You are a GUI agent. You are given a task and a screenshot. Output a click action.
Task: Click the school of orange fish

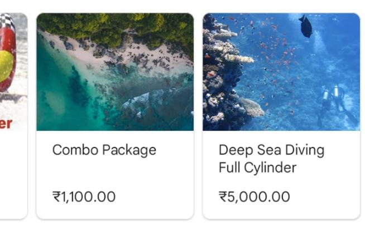[268, 61]
